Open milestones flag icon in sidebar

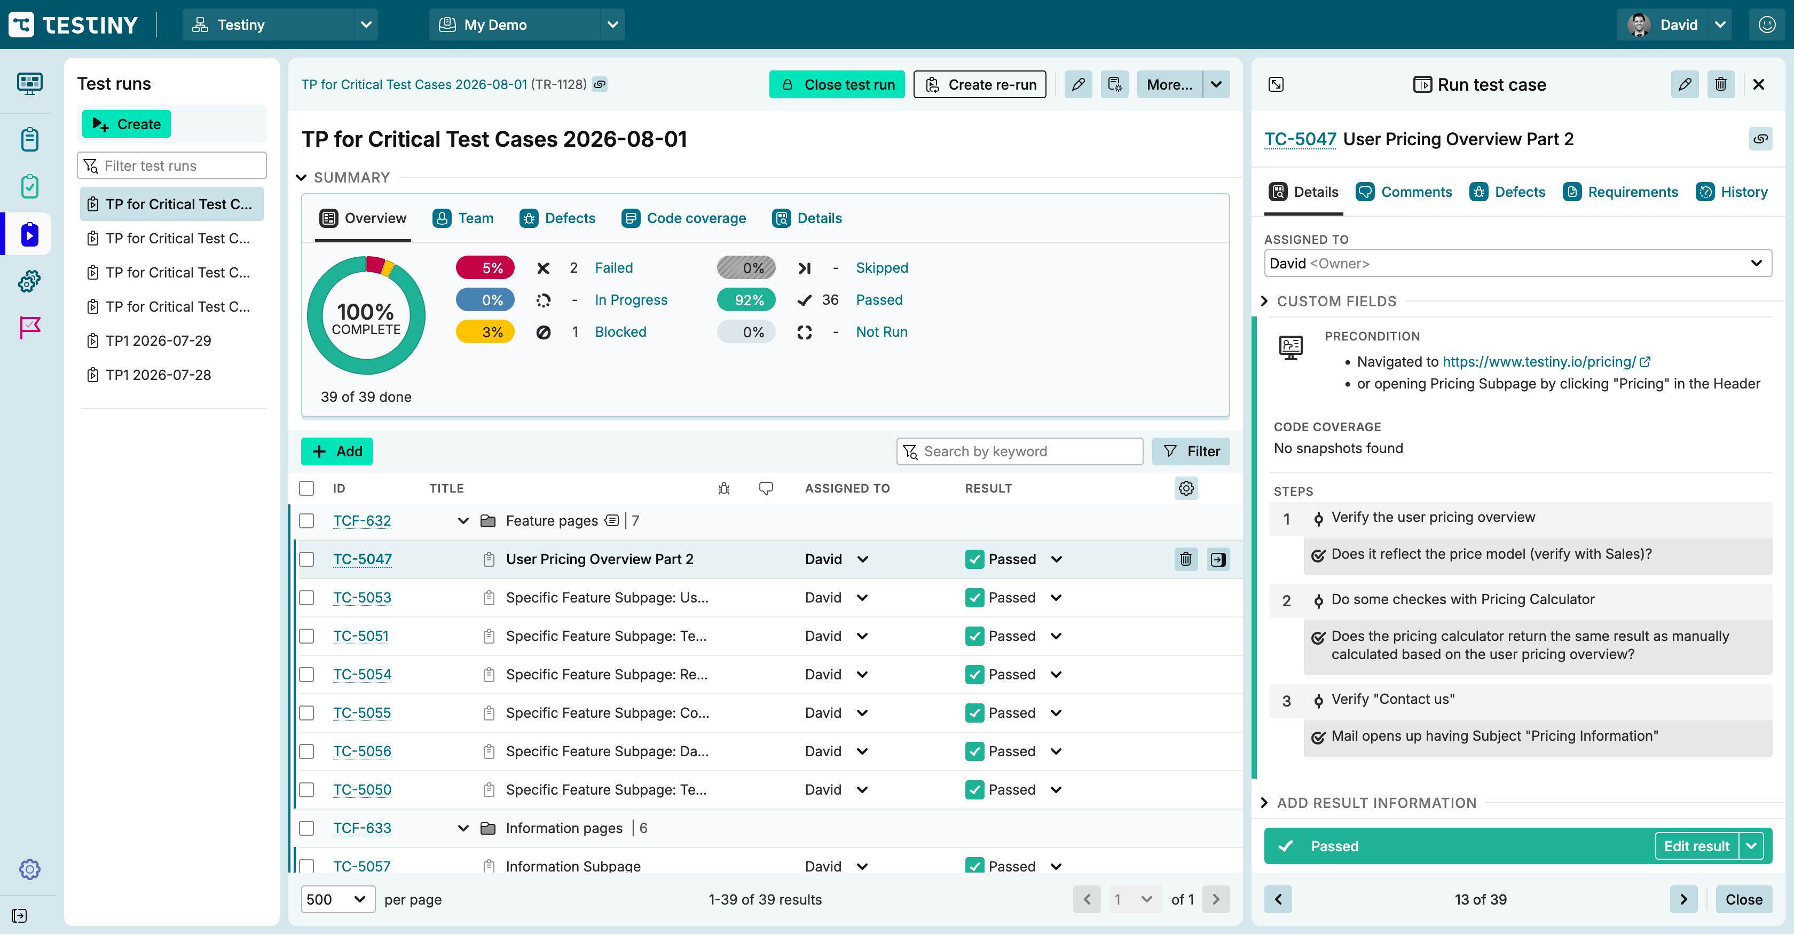click(29, 327)
